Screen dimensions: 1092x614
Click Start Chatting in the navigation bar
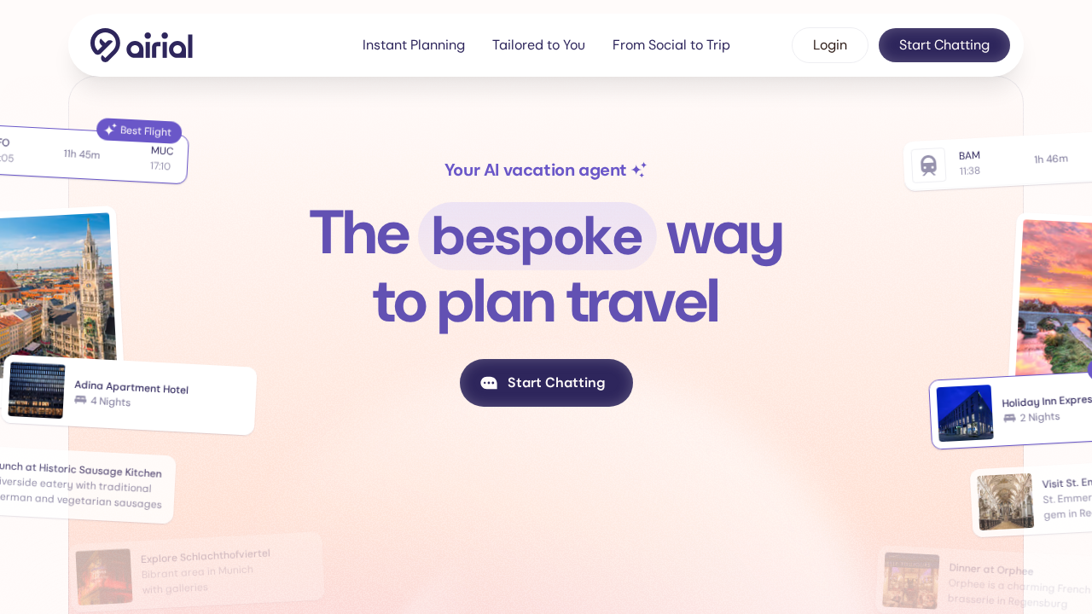tap(944, 45)
